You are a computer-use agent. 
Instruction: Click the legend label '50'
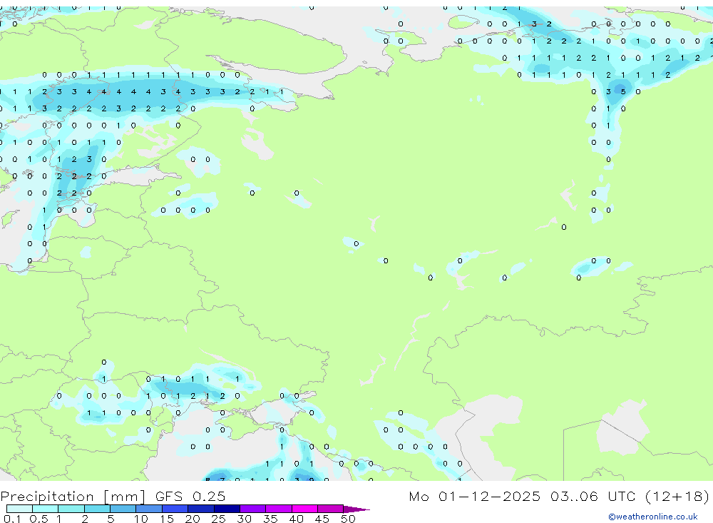pyautogui.click(x=348, y=519)
